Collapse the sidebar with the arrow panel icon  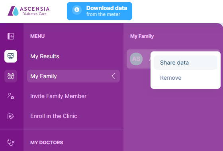[x=11, y=36]
